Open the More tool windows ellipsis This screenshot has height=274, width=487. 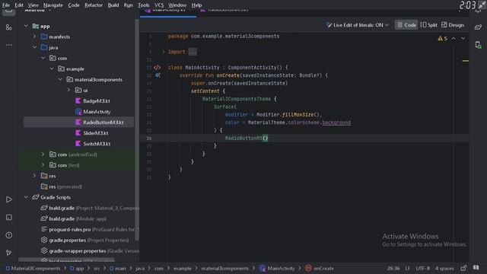8,45
